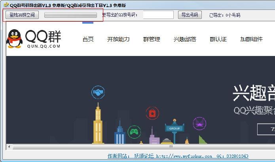
Task: Open the 加群组件 tab
Action: pos(251,39)
